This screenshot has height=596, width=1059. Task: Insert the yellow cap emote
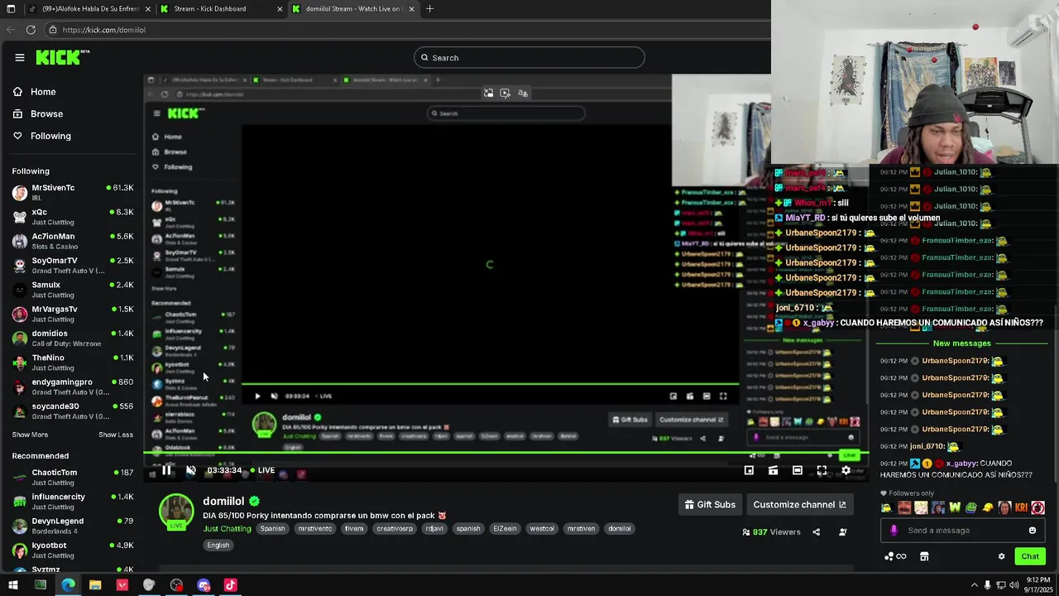tap(988, 507)
